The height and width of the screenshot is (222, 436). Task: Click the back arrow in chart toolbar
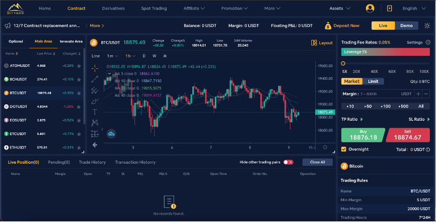[x=95, y=145]
